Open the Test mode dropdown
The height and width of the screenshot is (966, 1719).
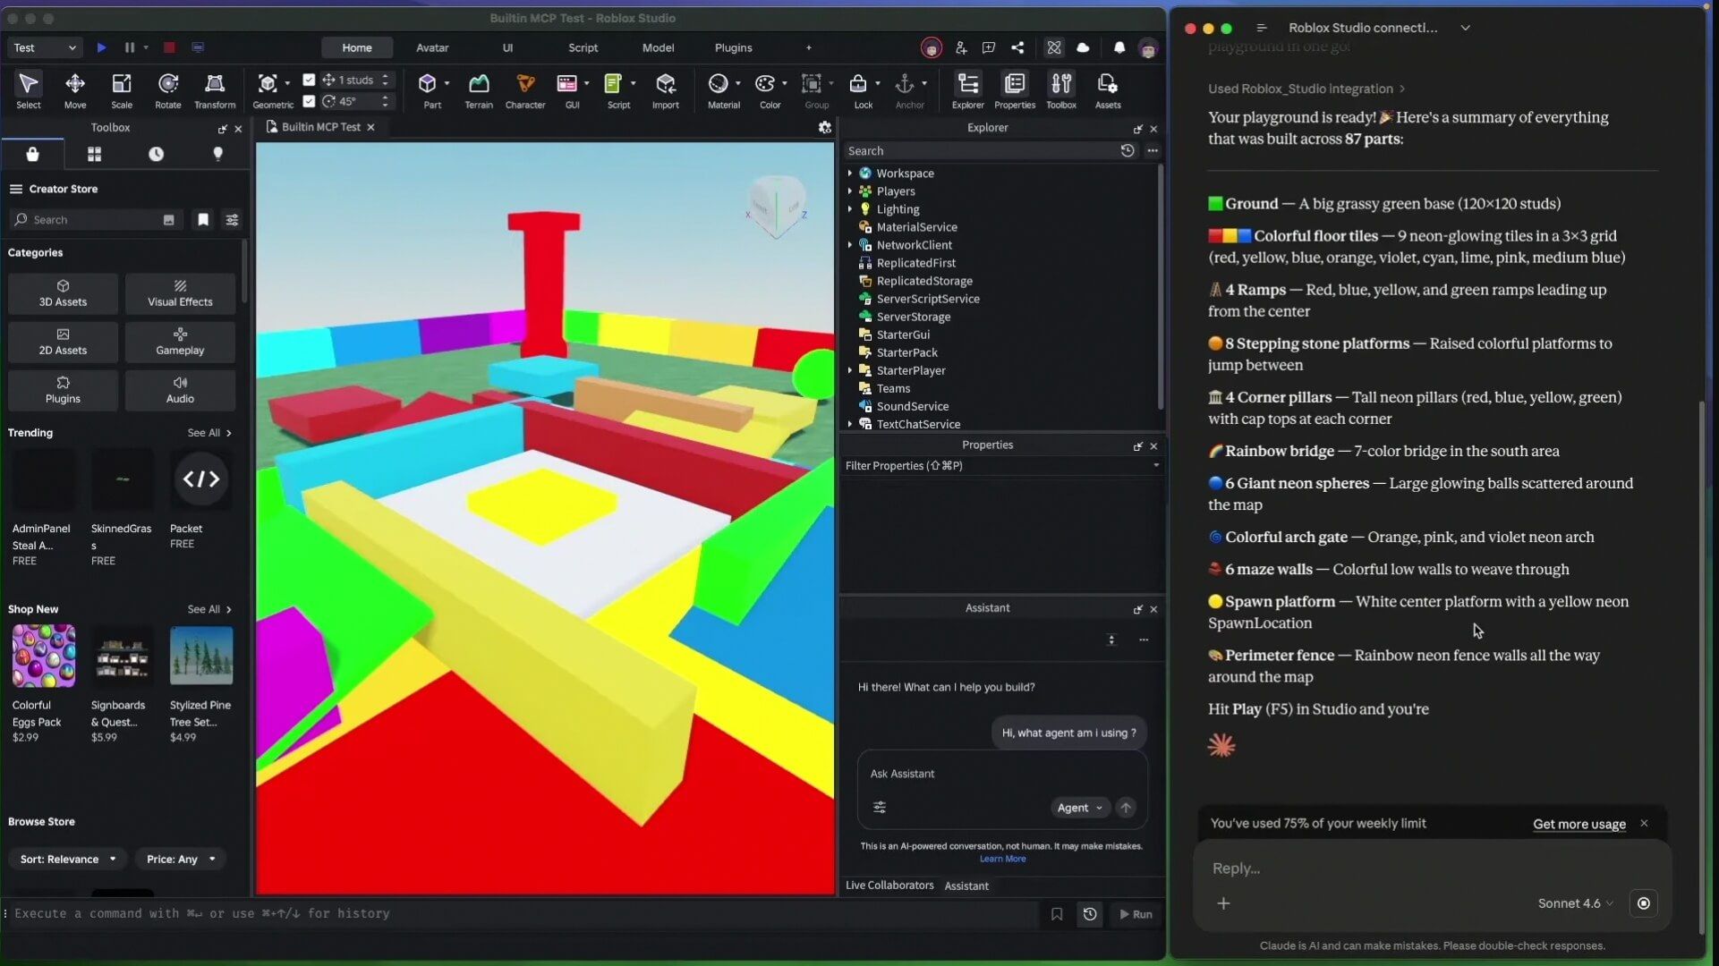[x=45, y=47]
